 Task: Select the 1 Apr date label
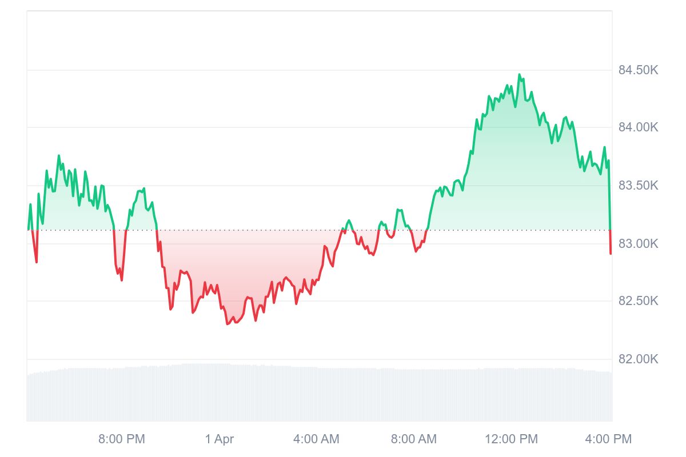click(220, 439)
